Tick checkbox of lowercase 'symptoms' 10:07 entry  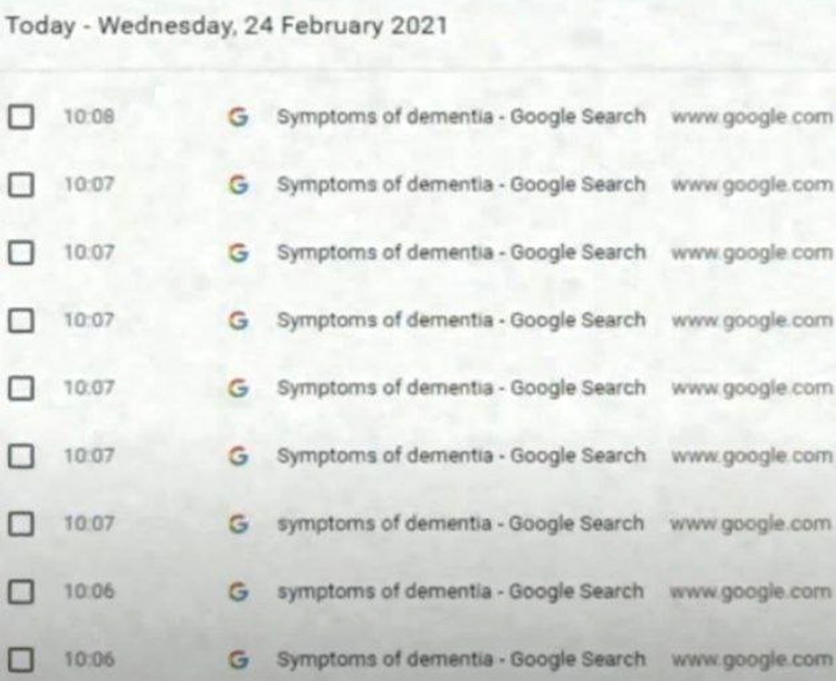[21, 524]
